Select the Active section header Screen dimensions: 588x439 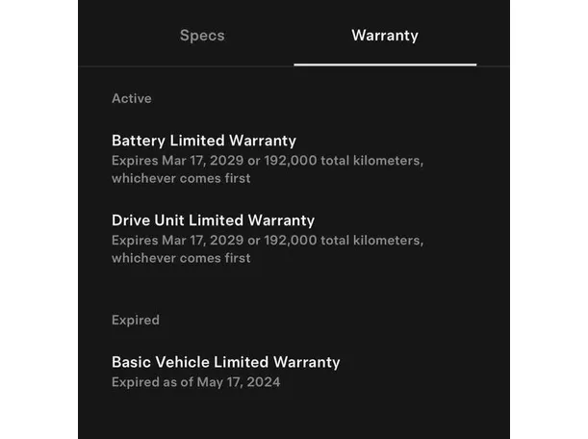[x=132, y=98]
